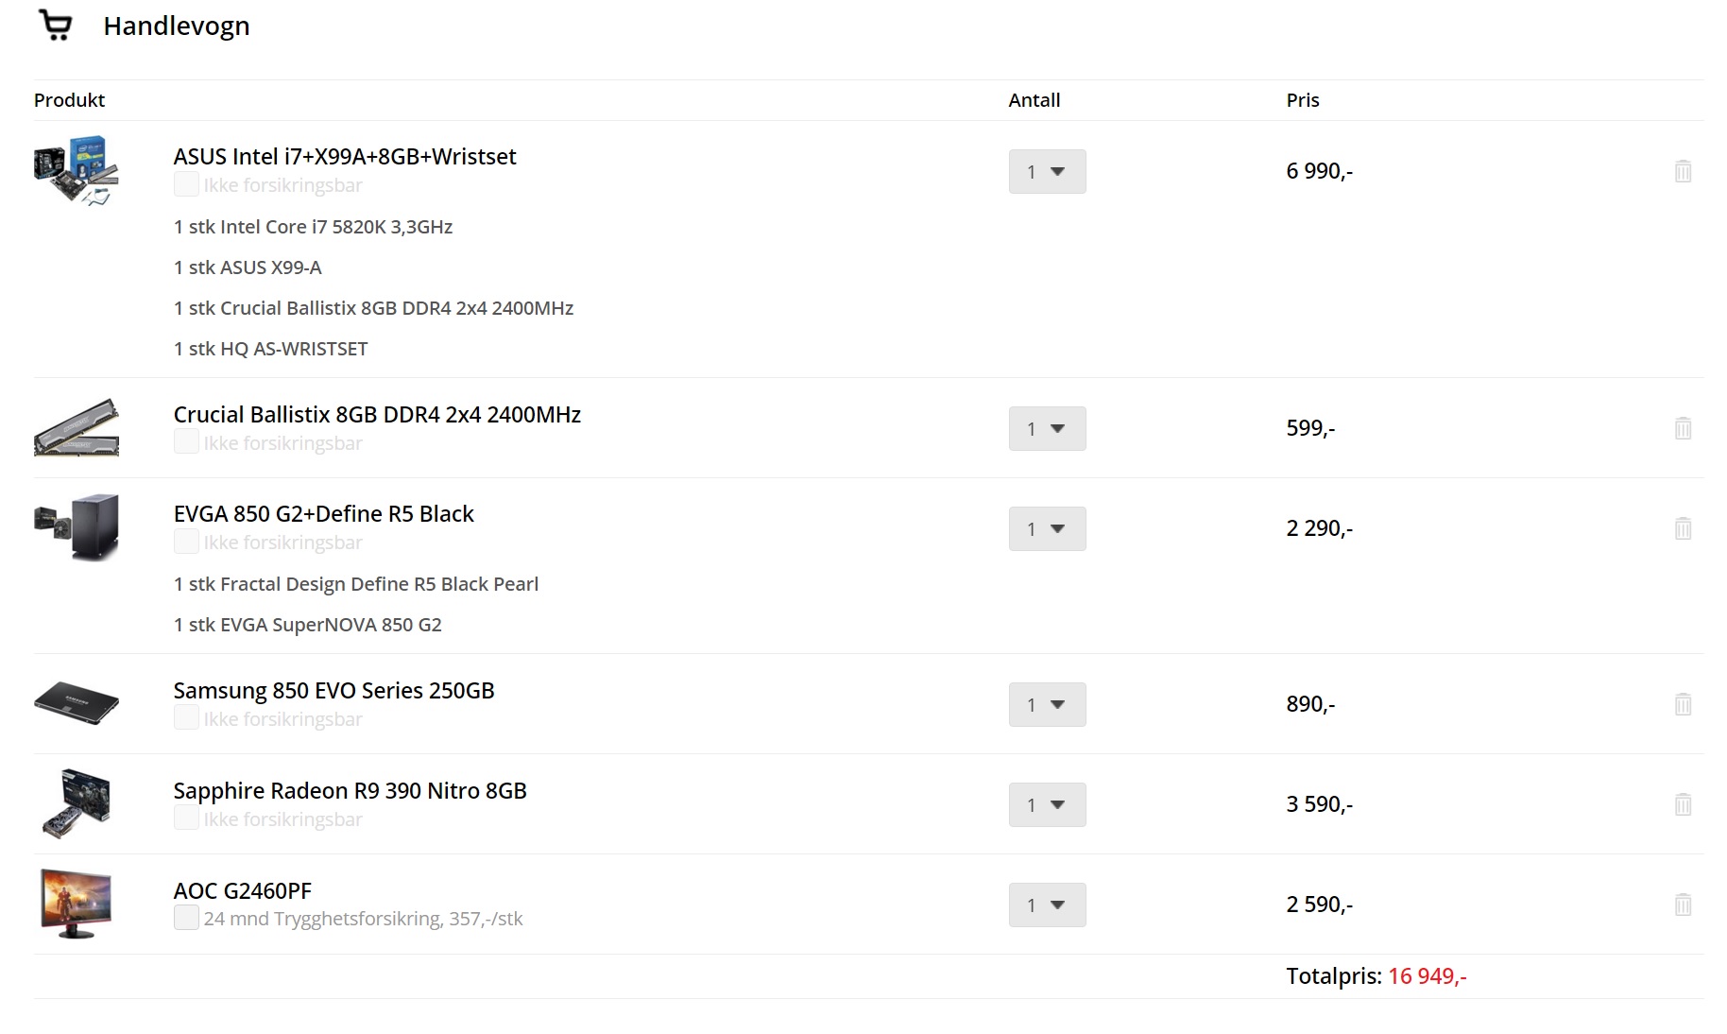
Task: Remove AOC G2460PF monitor with trash icon
Action: coord(1683,905)
